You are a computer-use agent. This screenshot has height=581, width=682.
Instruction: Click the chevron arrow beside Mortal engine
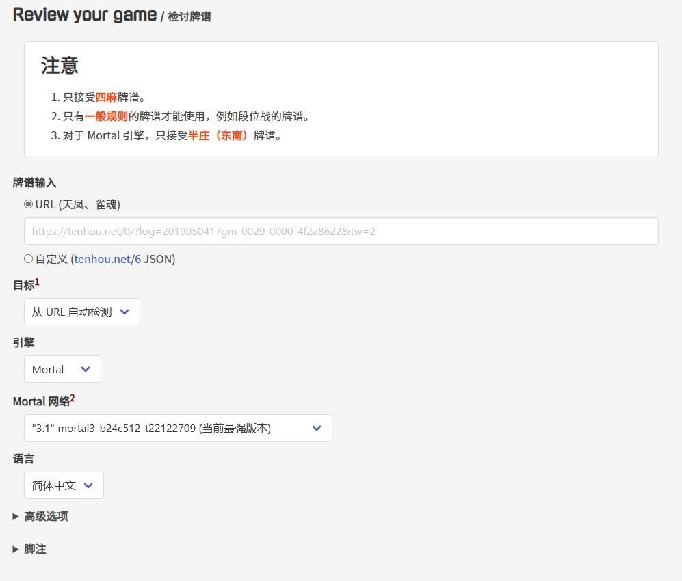[x=86, y=369]
